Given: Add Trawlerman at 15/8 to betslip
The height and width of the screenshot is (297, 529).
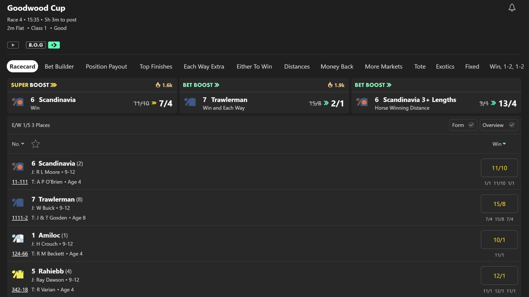Looking at the screenshot, I should tap(499, 204).
